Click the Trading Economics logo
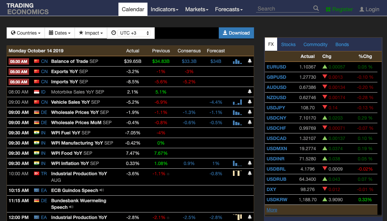The image size is (387, 221). (x=27, y=9)
